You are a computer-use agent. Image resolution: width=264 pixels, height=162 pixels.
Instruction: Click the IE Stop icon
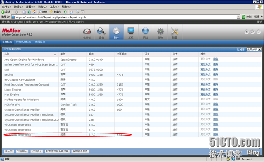tap(24, 12)
